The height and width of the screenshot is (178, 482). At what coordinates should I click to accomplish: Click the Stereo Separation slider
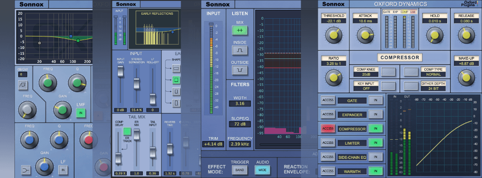(x=137, y=85)
